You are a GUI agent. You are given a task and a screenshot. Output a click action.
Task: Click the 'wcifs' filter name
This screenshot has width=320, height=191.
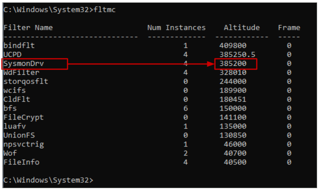(15, 91)
